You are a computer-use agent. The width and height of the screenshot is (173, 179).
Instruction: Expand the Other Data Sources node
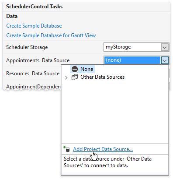(x=66, y=77)
